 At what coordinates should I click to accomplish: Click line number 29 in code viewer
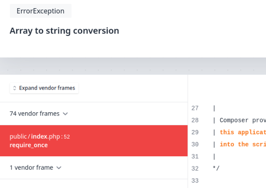click(x=195, y=132)
